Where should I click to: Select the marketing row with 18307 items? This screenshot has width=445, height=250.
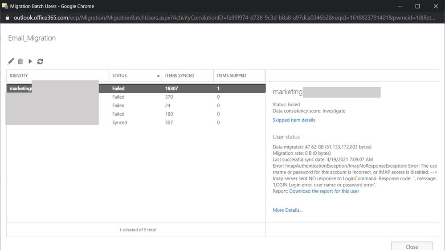[136, 88]
